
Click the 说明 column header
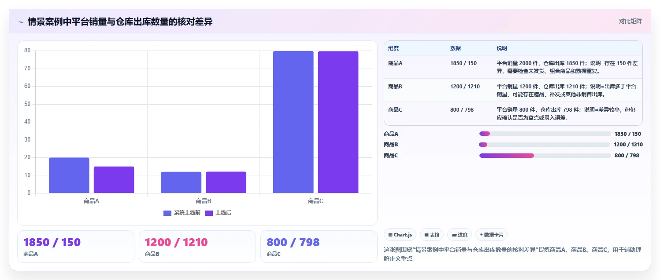pos(502,48)
